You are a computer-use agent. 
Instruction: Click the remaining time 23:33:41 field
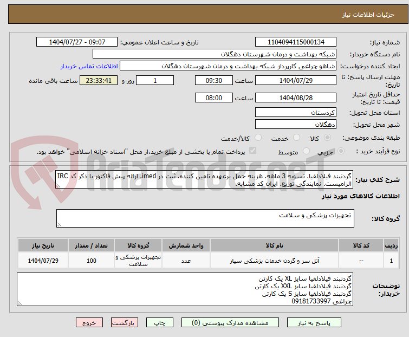click(x=99, y=80)
